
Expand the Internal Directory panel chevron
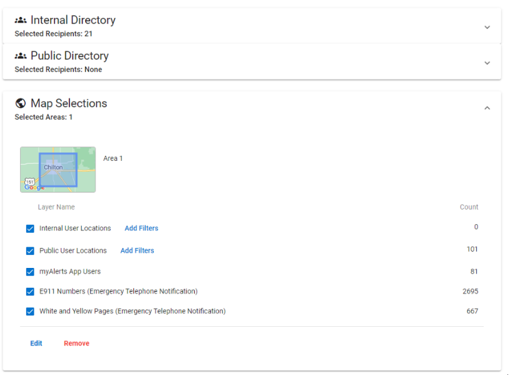tap(487, 27)
